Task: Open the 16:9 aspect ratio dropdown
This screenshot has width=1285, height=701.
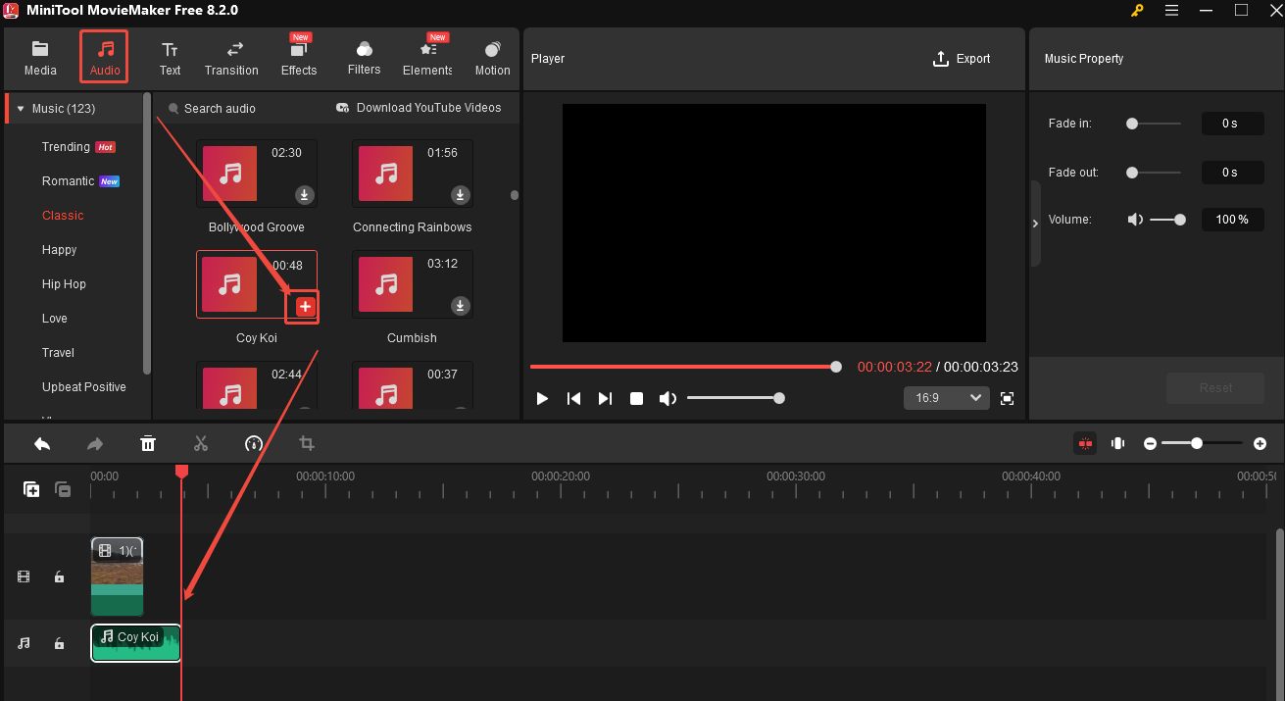Action: tap(946, 398)
